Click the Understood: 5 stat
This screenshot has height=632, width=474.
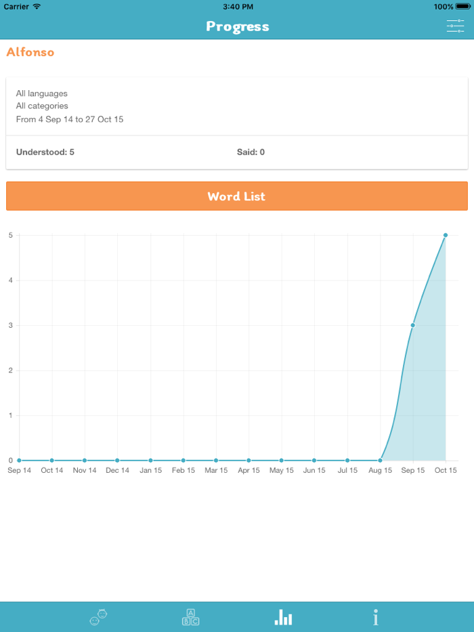45,152
